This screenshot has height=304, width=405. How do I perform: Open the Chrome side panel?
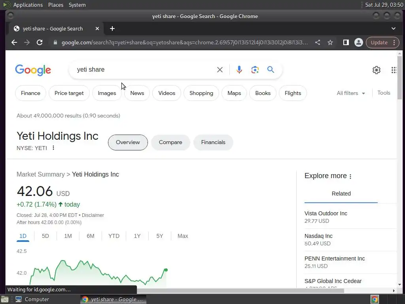pyautogui.click(x=346, y=42)
